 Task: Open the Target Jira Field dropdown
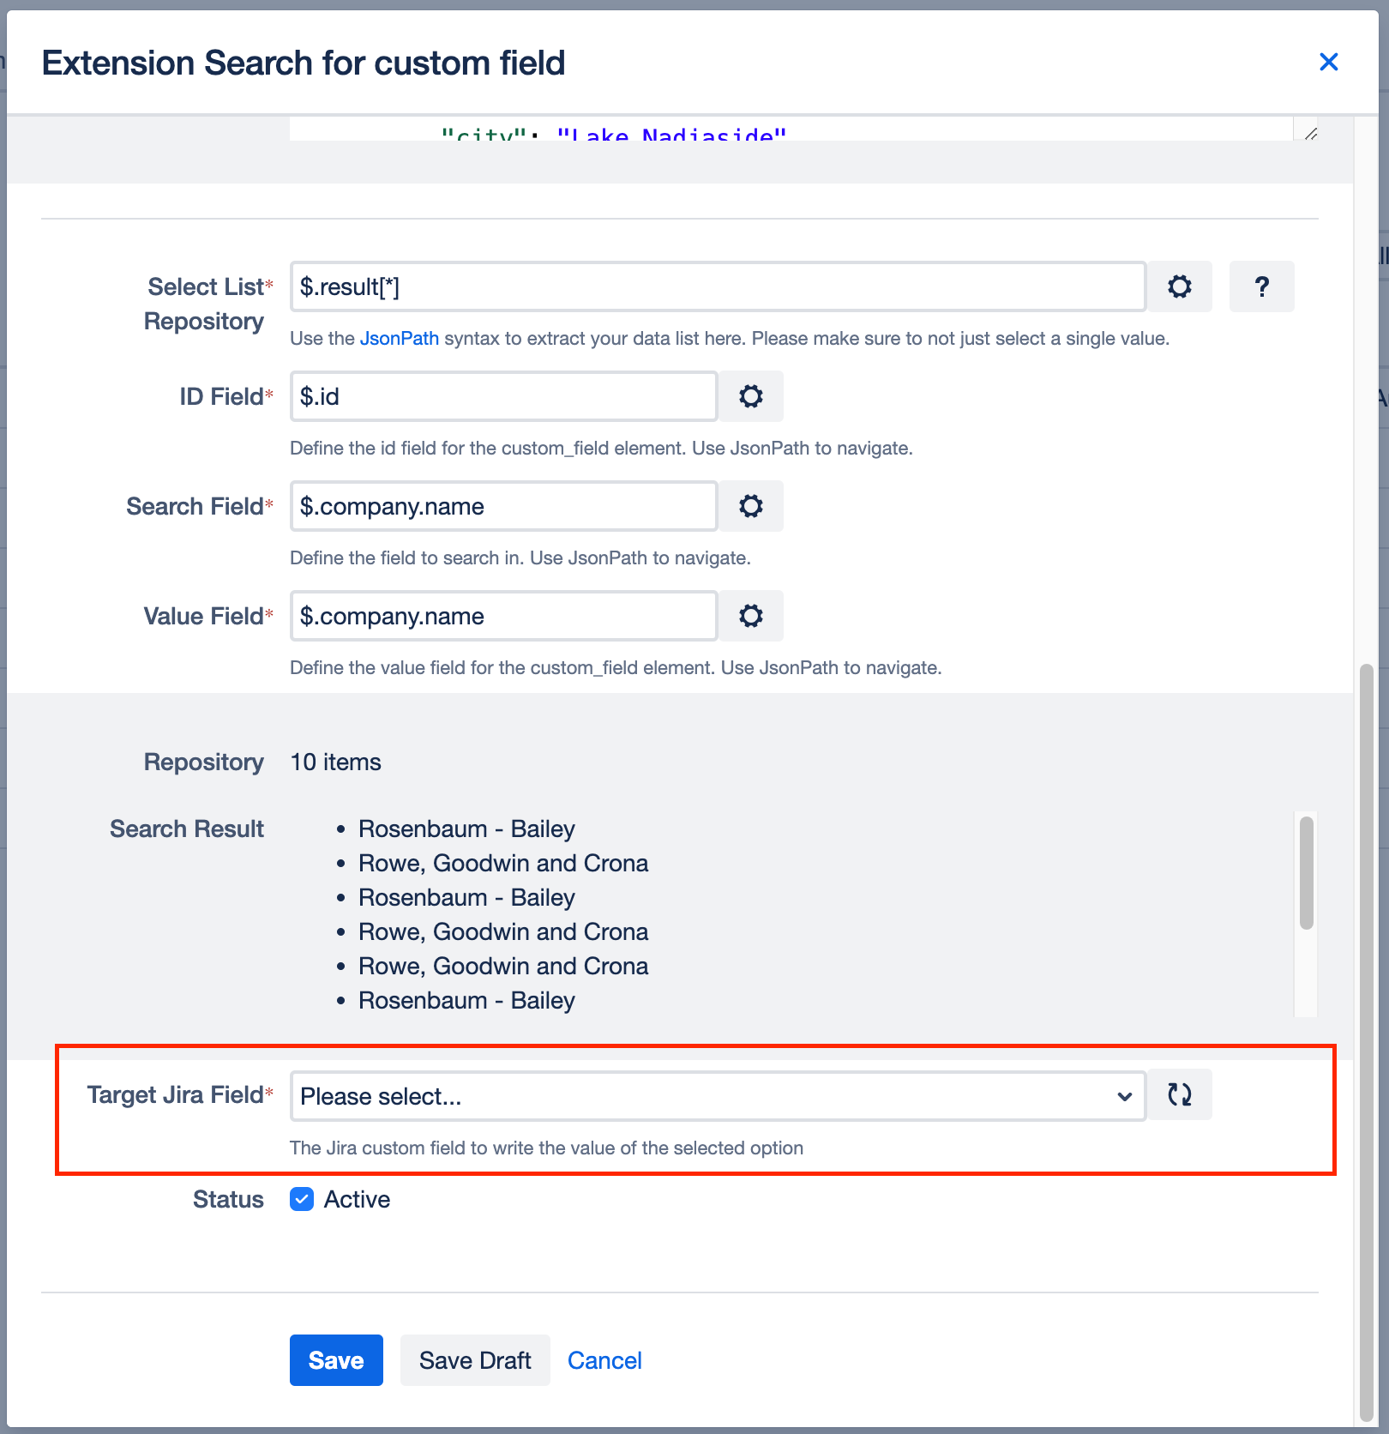click(718, 1096)
